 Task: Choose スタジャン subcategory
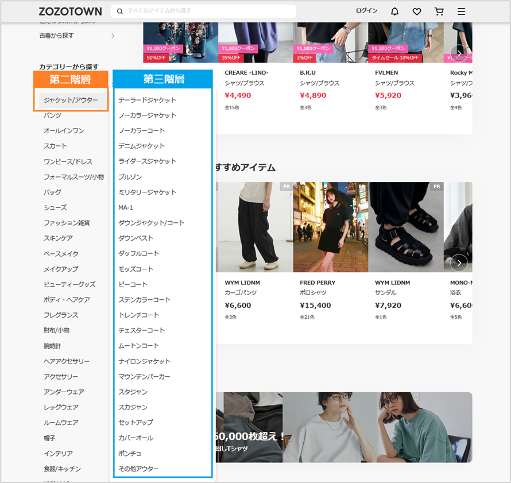(133, 392)
